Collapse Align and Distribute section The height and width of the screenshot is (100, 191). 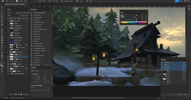tap(31, 85)
